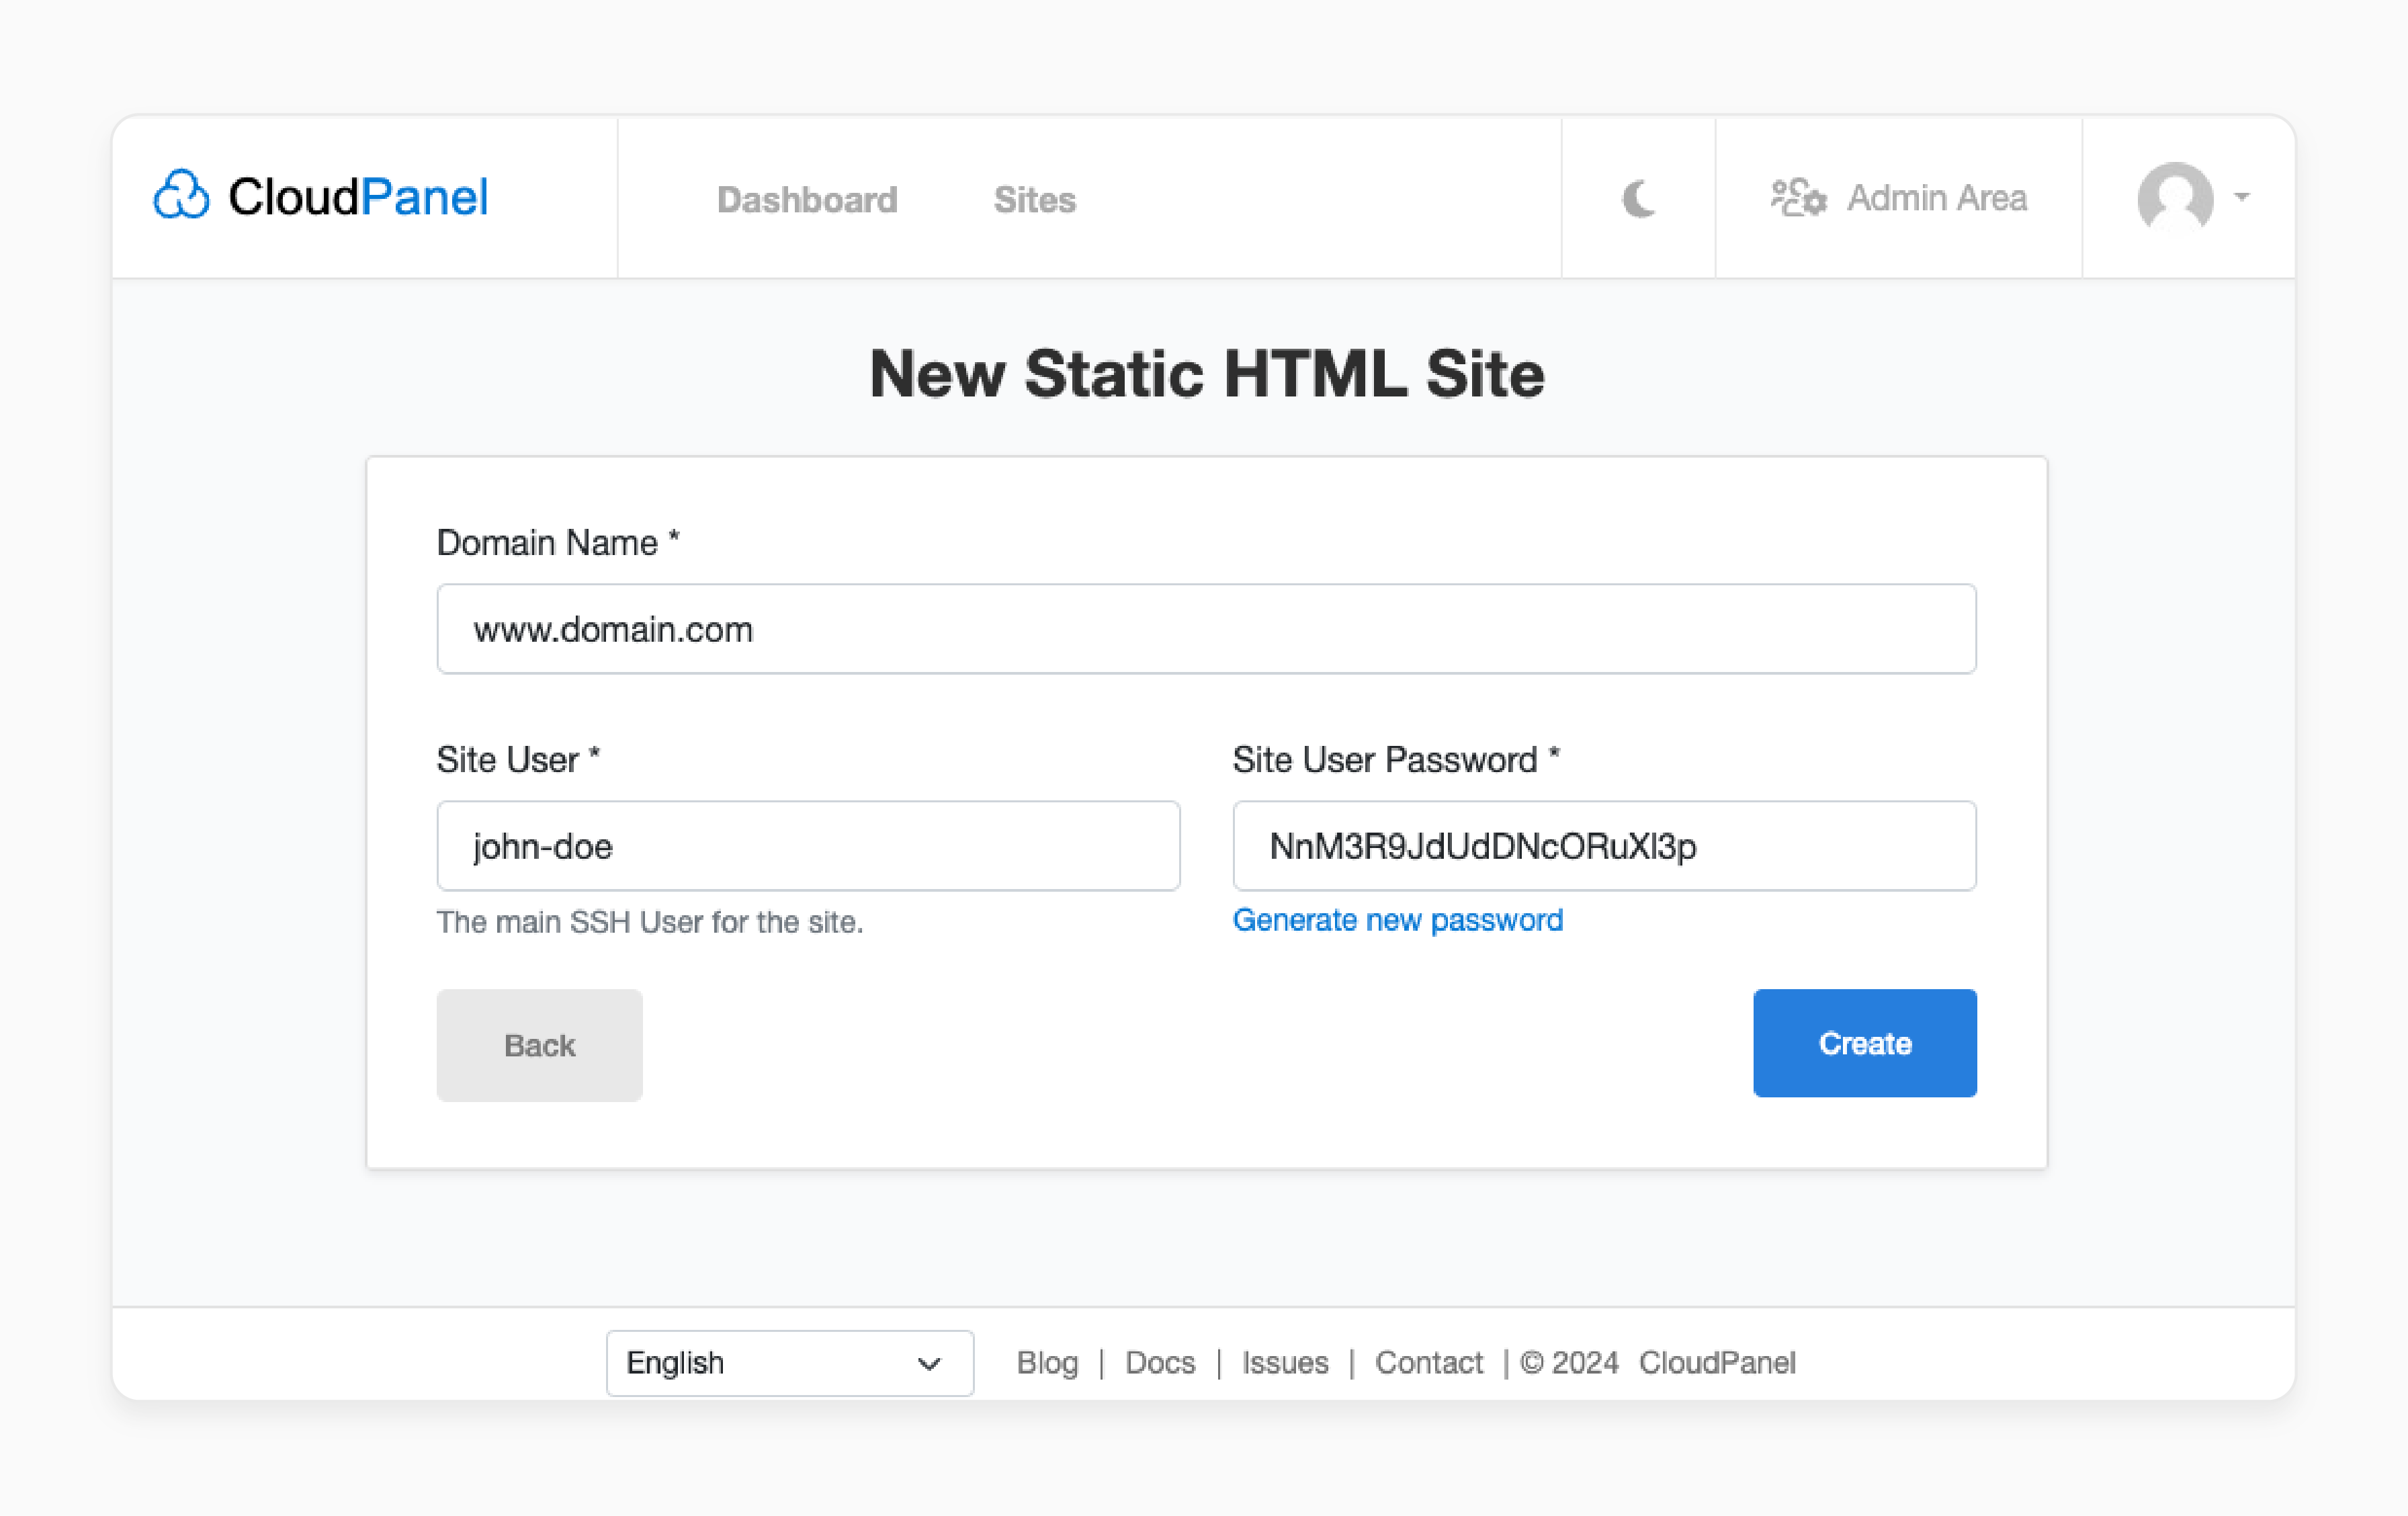The width and height of the screenshot is (2408, 1516).
Task: Open the Issues footer link
Action: click(x=1285, y=1363)
